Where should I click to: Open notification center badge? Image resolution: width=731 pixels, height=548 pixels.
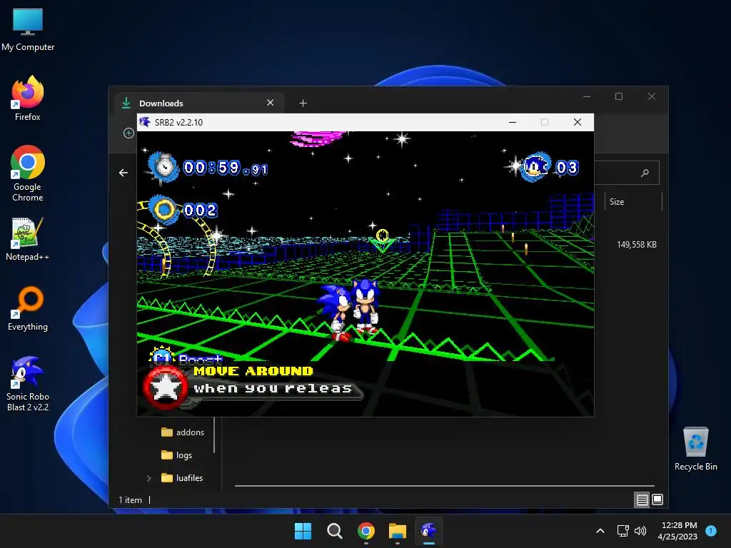[711, 531]
